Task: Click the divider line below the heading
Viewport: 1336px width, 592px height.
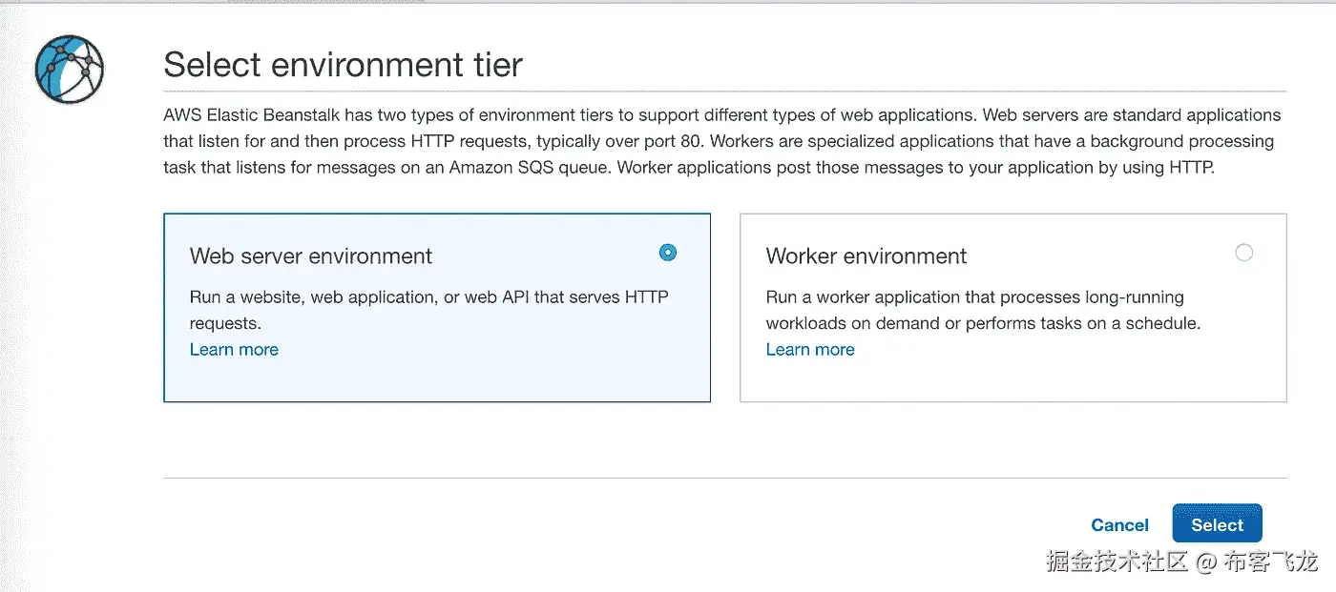Action: (725, 92)
